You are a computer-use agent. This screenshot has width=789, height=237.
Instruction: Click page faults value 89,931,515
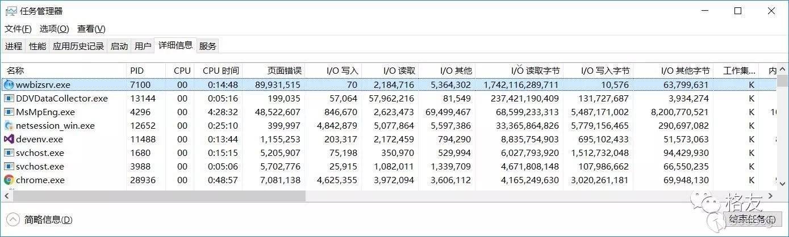pos(278,85)
